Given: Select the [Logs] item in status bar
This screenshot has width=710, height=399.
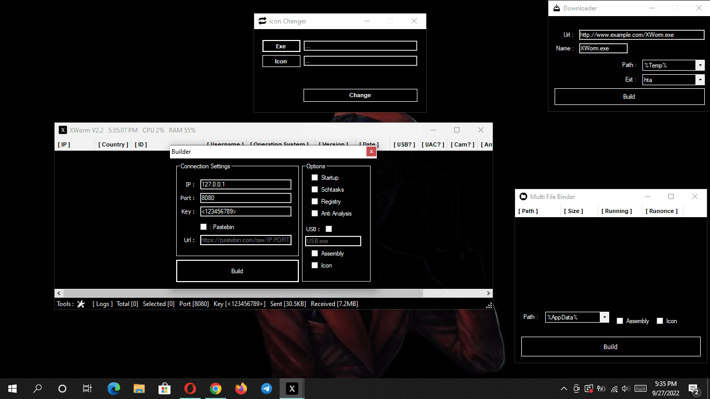Looking at the screenshot, I should (x=102, y=304).
